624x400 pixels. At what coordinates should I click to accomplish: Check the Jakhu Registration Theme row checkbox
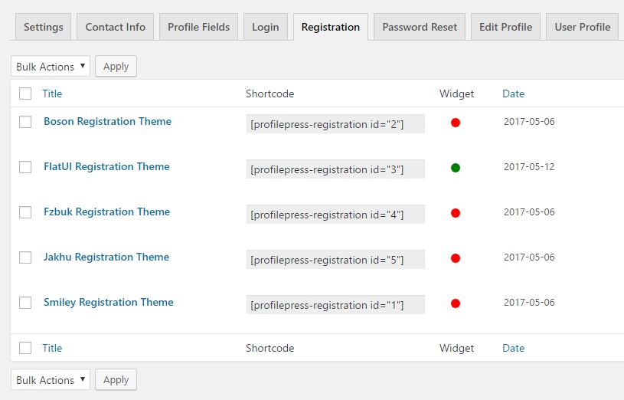tap(25, 257)
